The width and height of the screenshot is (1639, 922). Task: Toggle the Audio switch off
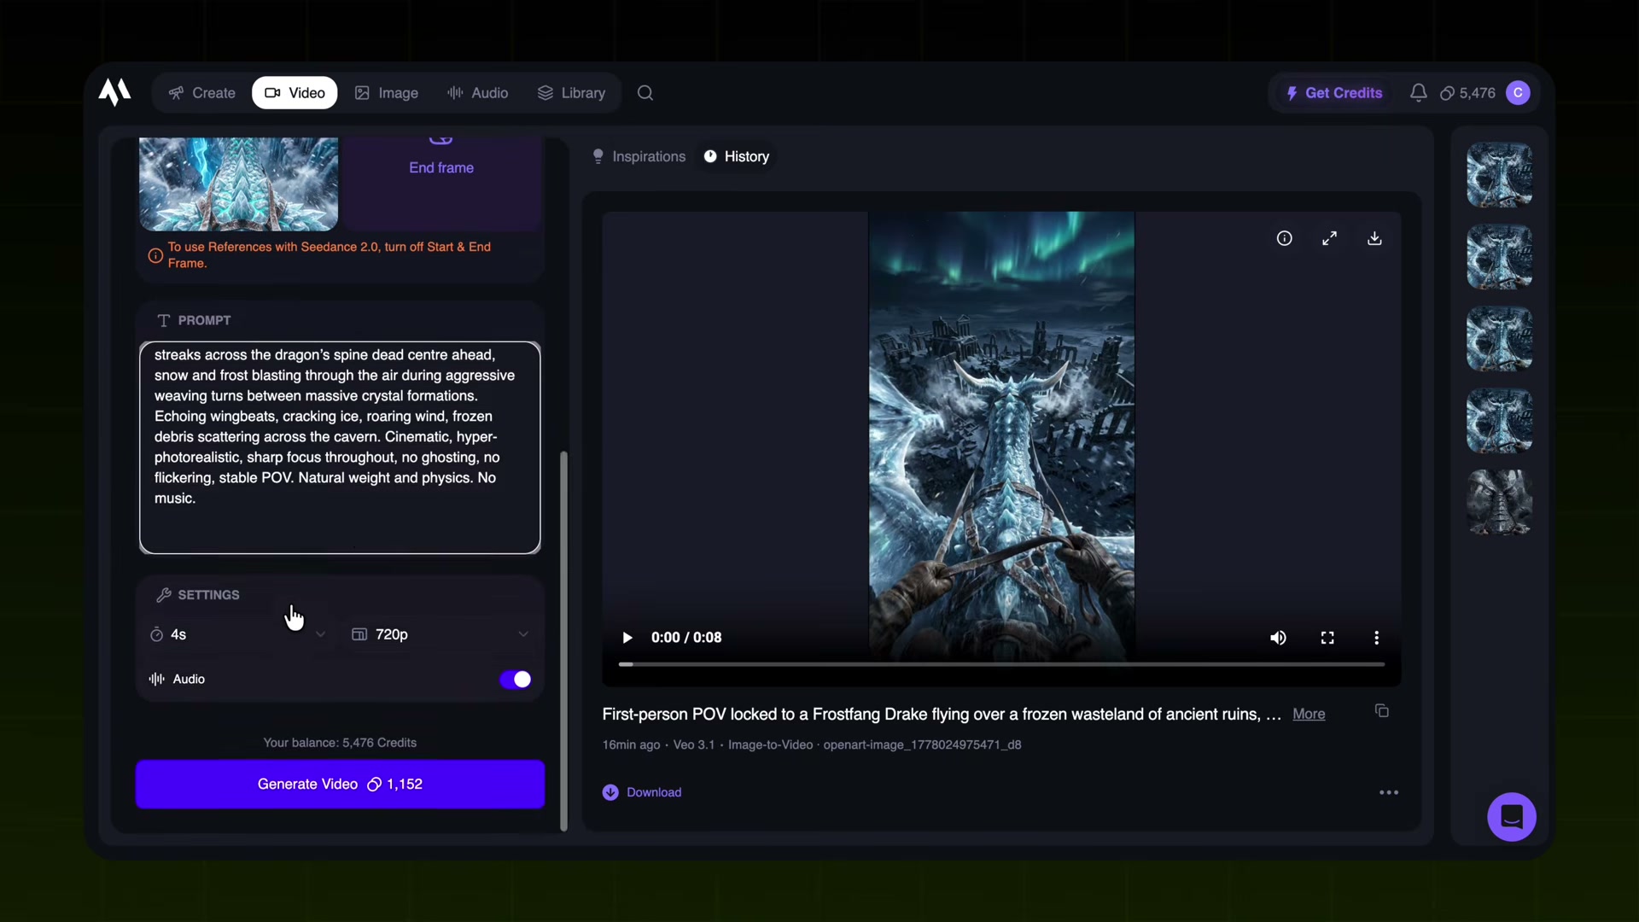[516, 680]
